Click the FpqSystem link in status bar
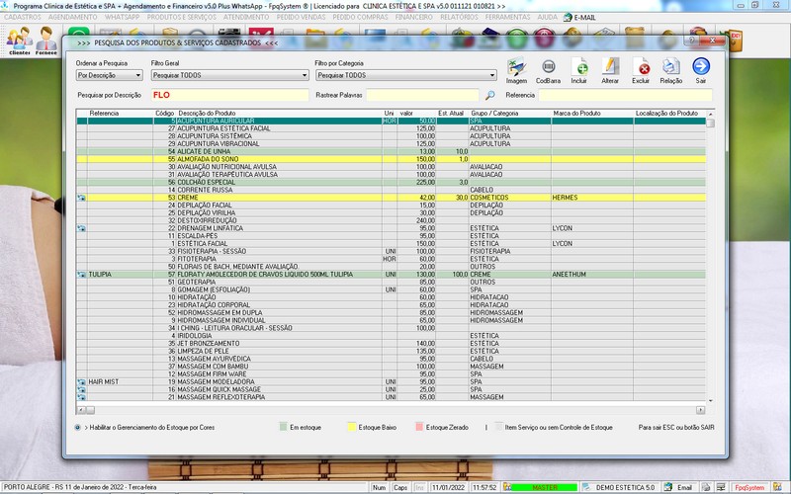 point(749,487)
